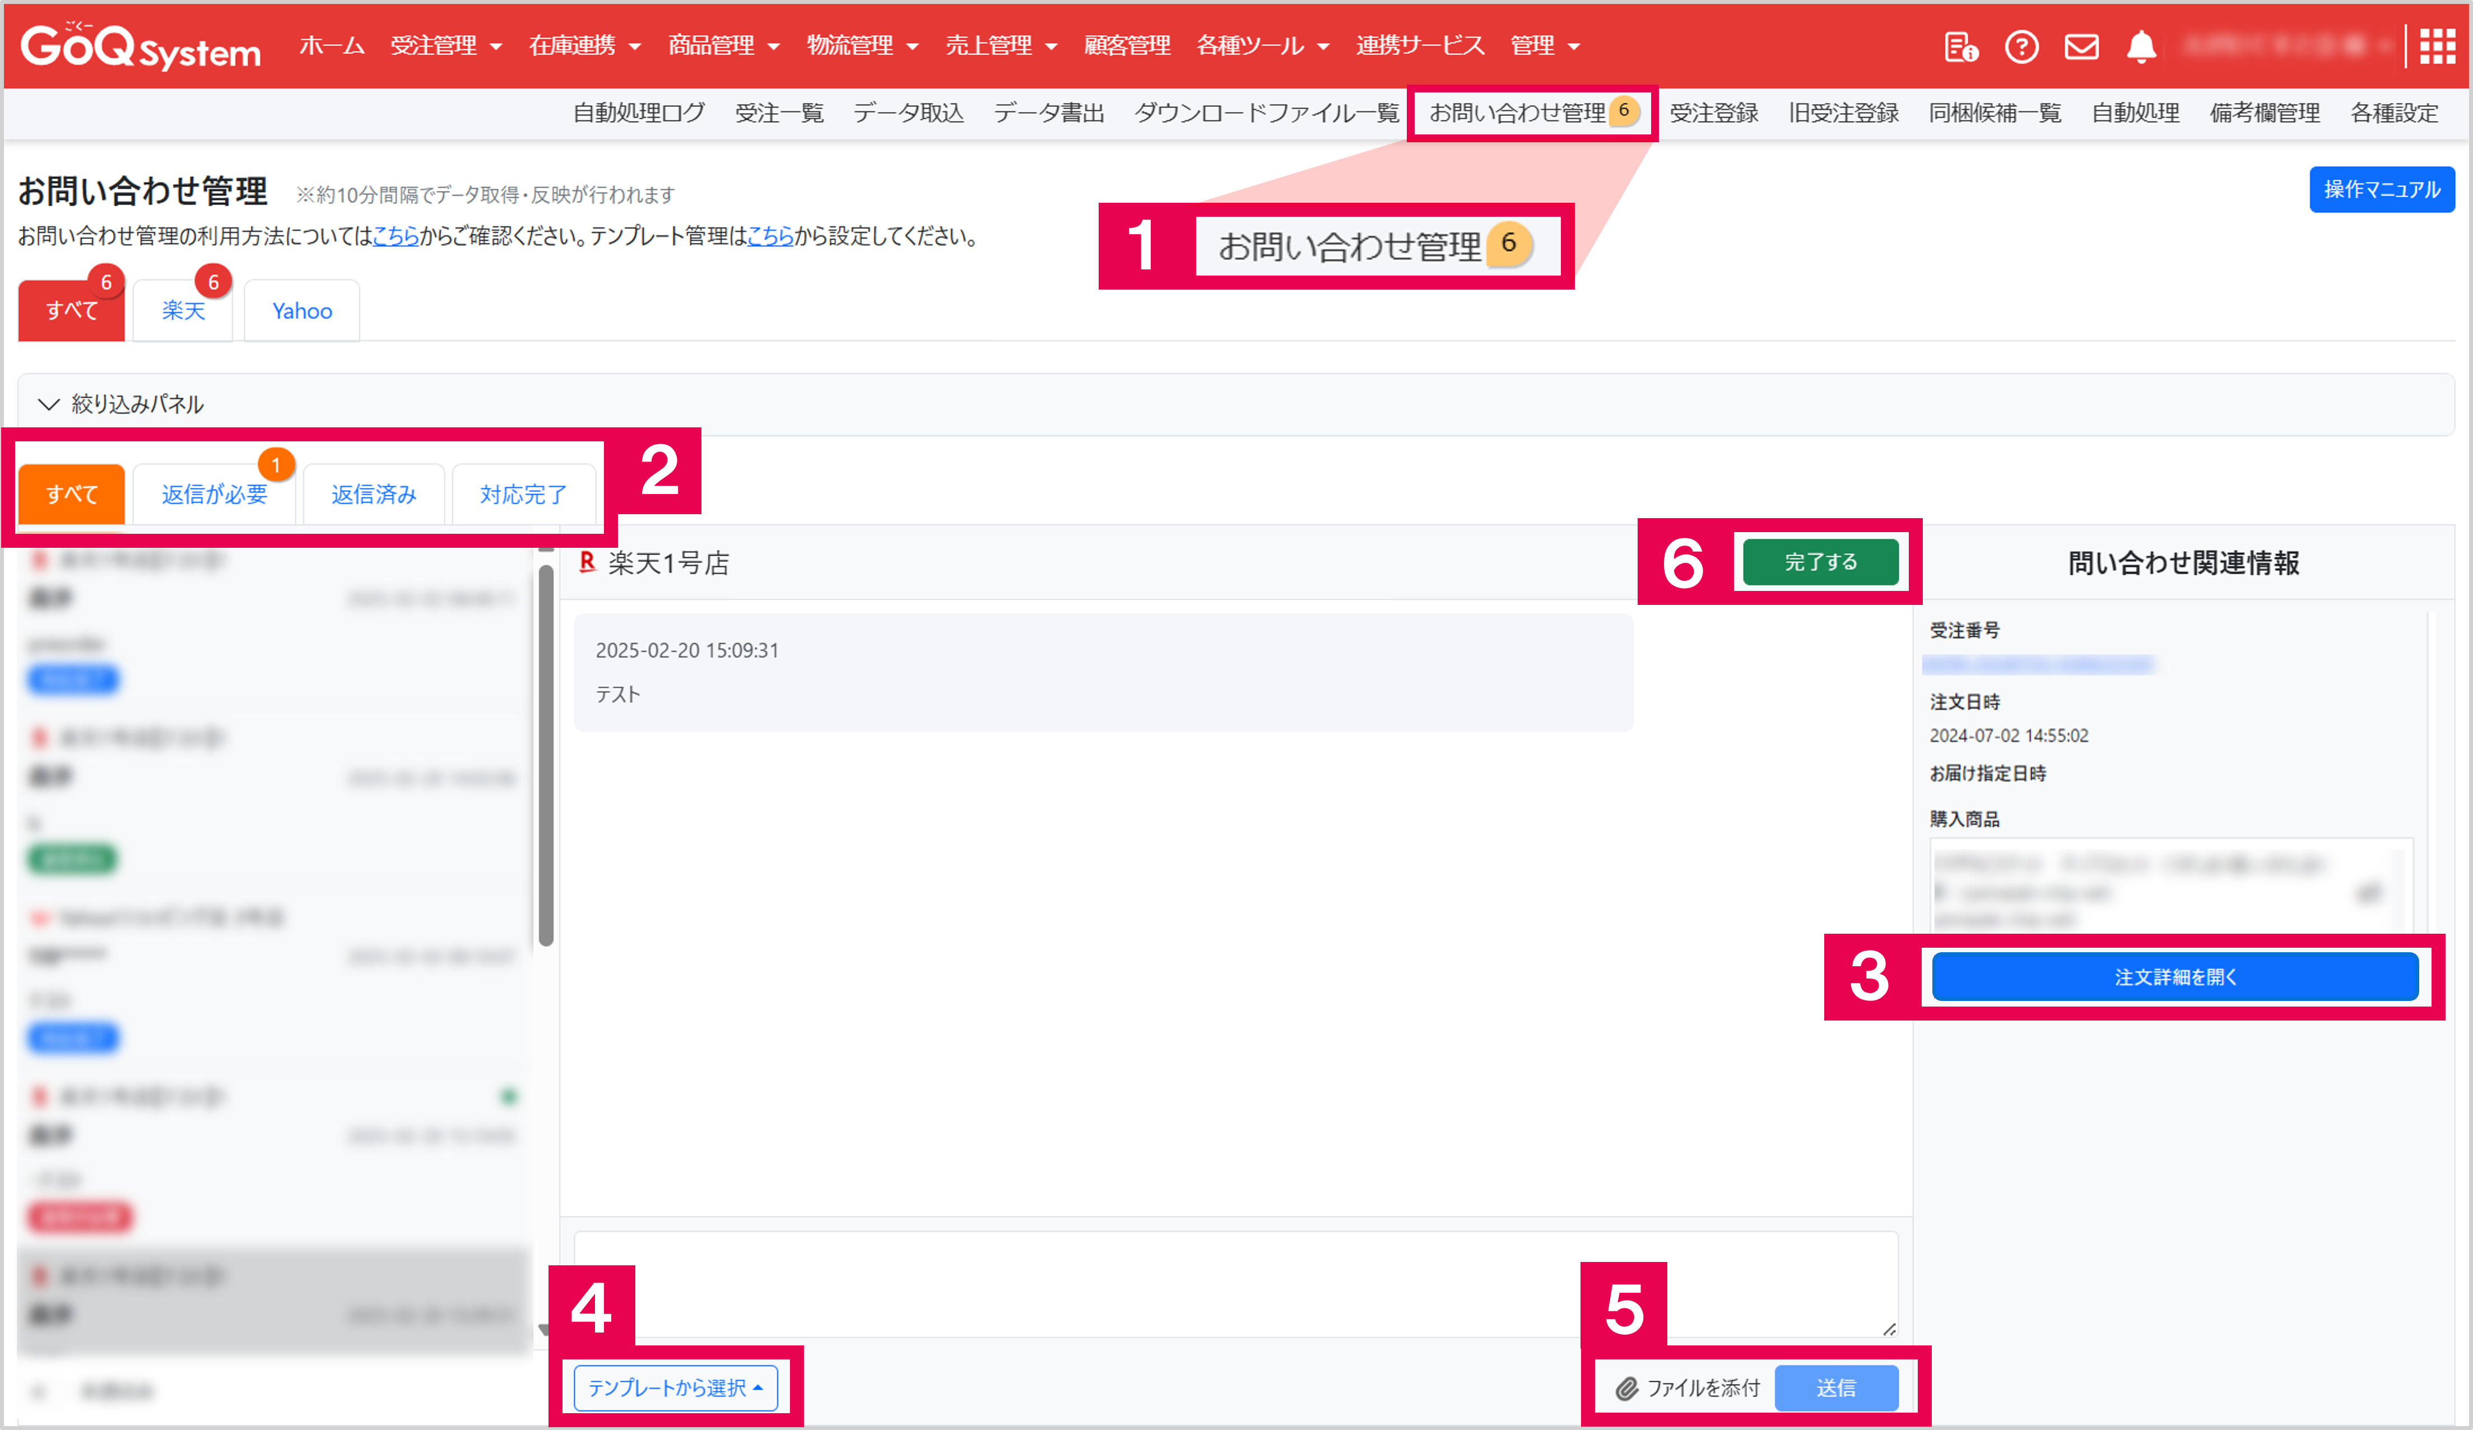This screenshot has width=2473, height=1430.
Task: Click 注文詳細を開く button
Action: click(2175, 977)
